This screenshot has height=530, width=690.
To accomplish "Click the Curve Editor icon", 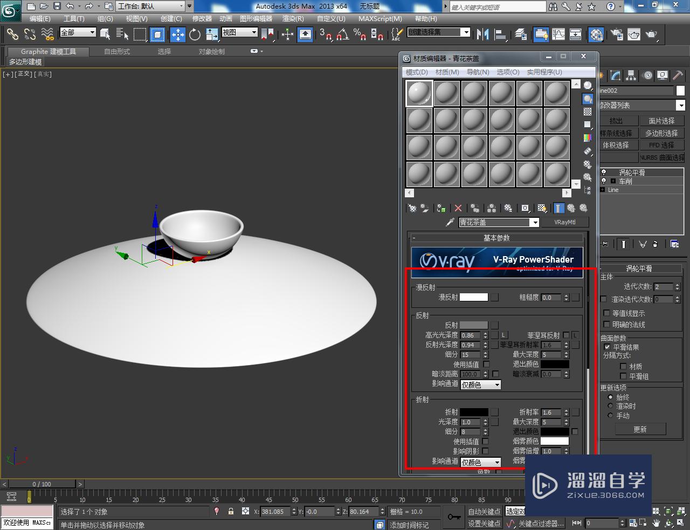I will pos(558,35).
